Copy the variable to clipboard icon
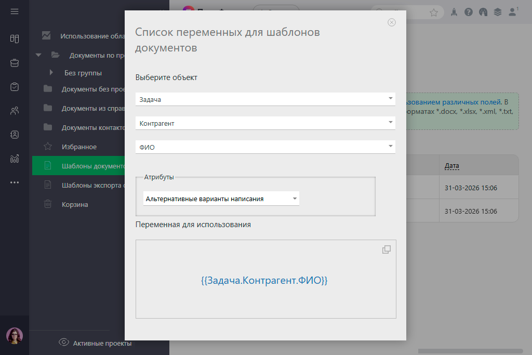 tap(386, 249)
